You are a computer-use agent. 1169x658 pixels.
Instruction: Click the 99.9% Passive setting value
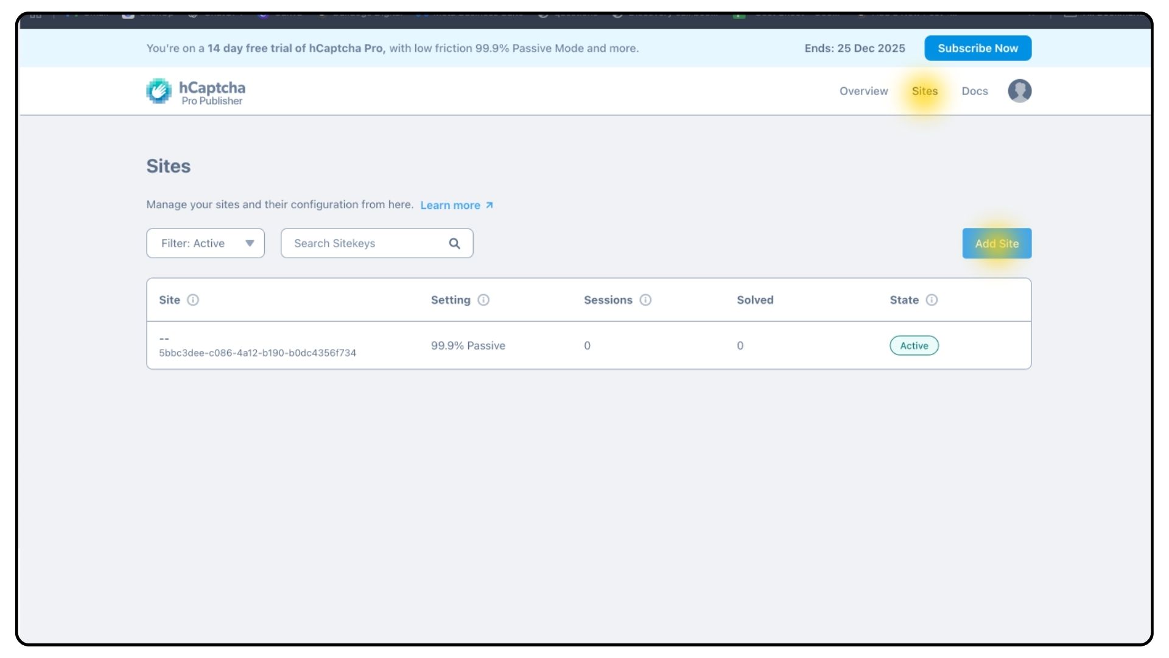[468, 345]
